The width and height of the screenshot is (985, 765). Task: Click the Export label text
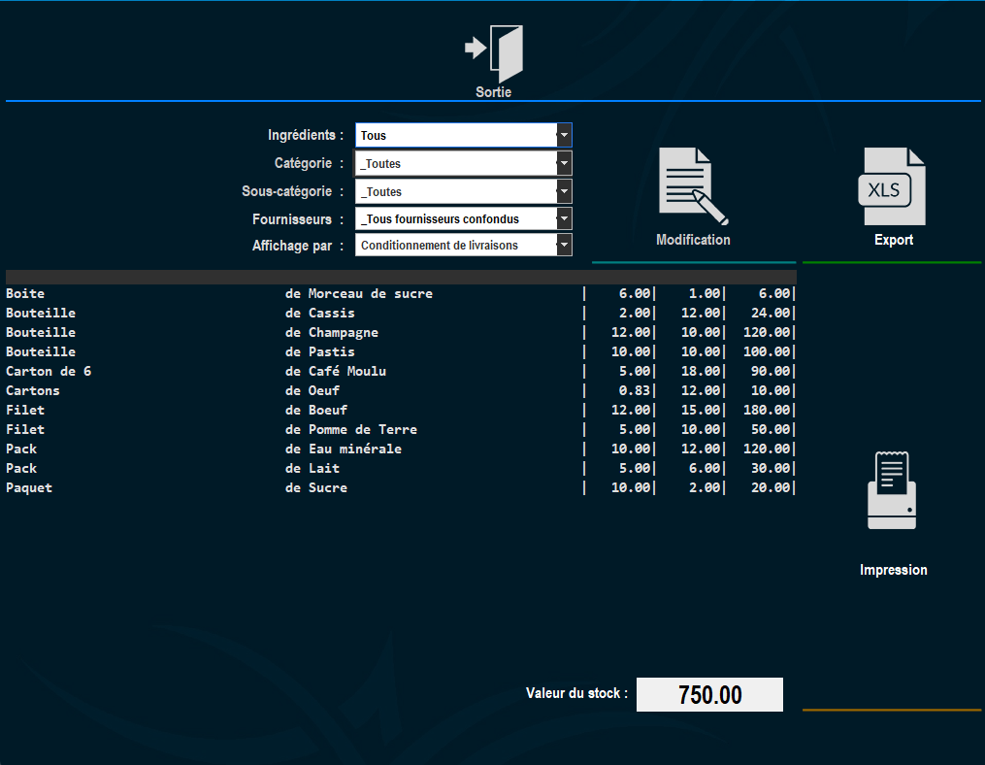pos(893,240)
